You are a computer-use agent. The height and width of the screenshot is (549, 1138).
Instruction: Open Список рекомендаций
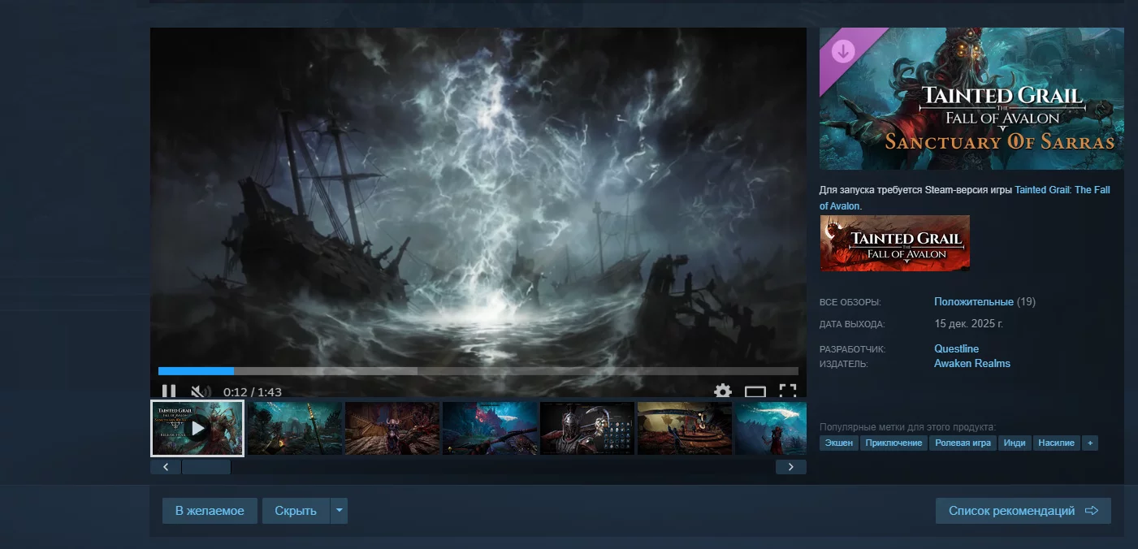click(x=1023, y=511)
